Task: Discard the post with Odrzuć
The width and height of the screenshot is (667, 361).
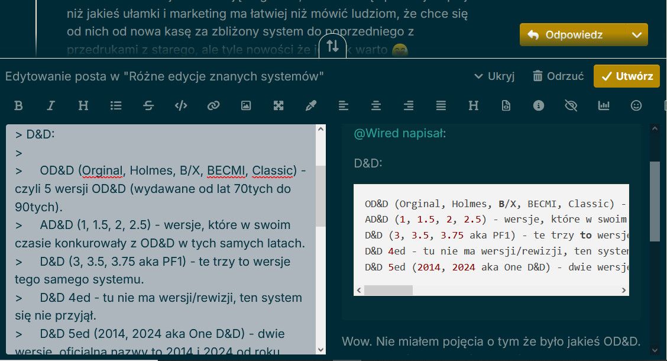Action: coord(558,76)
